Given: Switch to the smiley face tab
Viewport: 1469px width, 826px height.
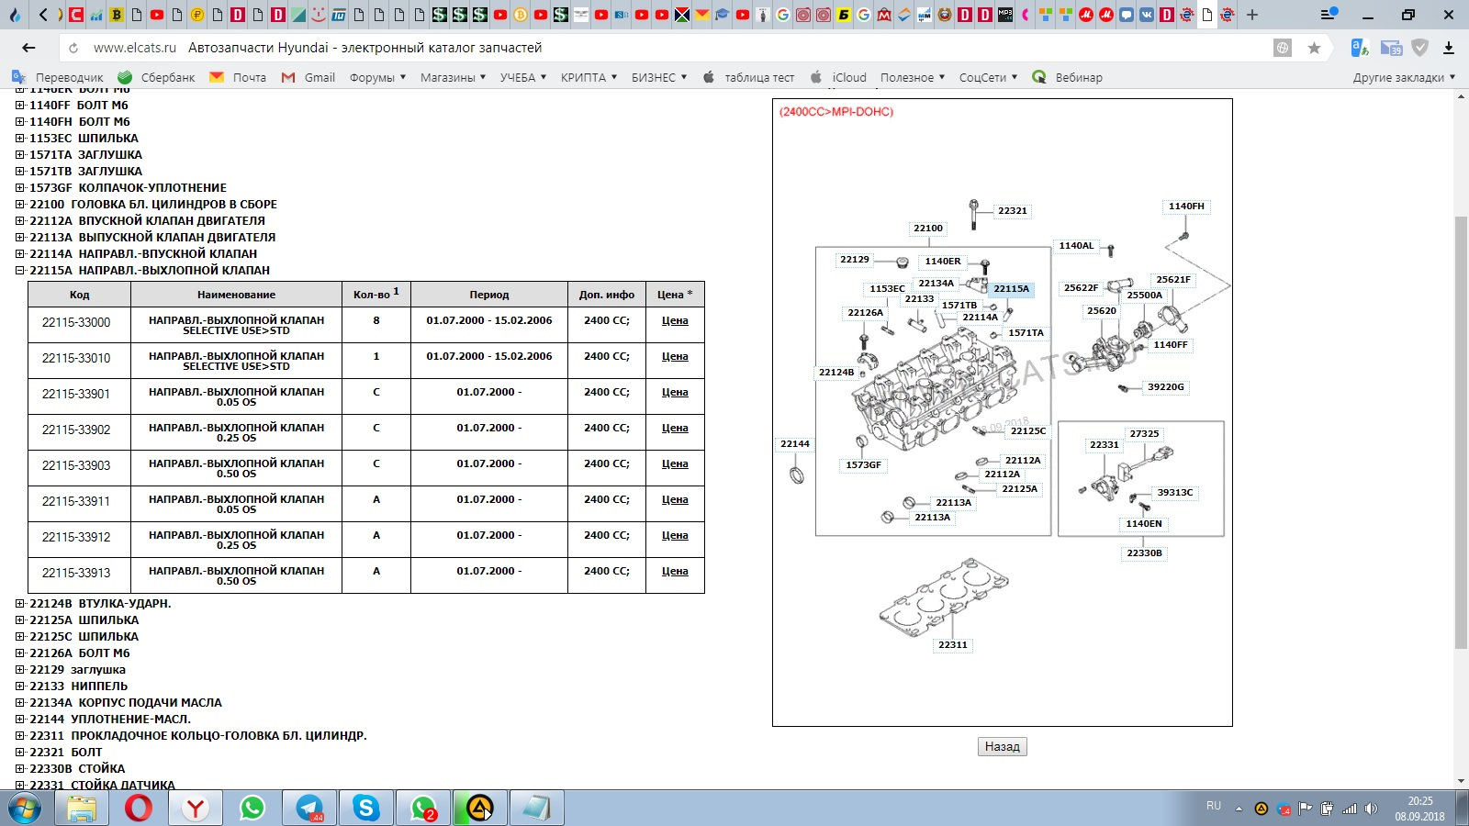Looking at the screenshot, I should [x=319, y=15].
